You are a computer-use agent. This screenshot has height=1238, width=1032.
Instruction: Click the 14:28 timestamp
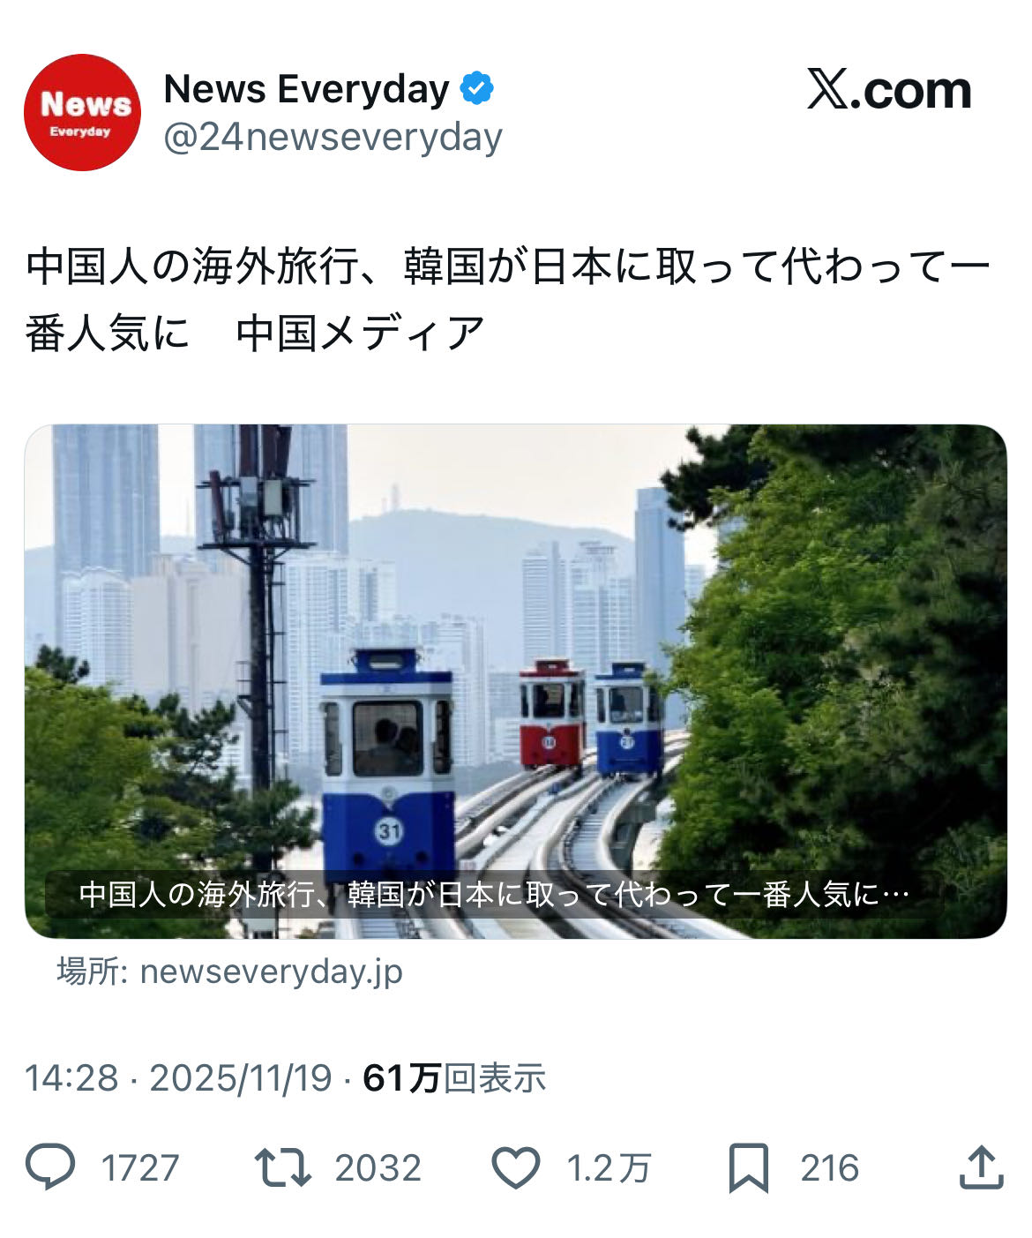click(71, 1078)
